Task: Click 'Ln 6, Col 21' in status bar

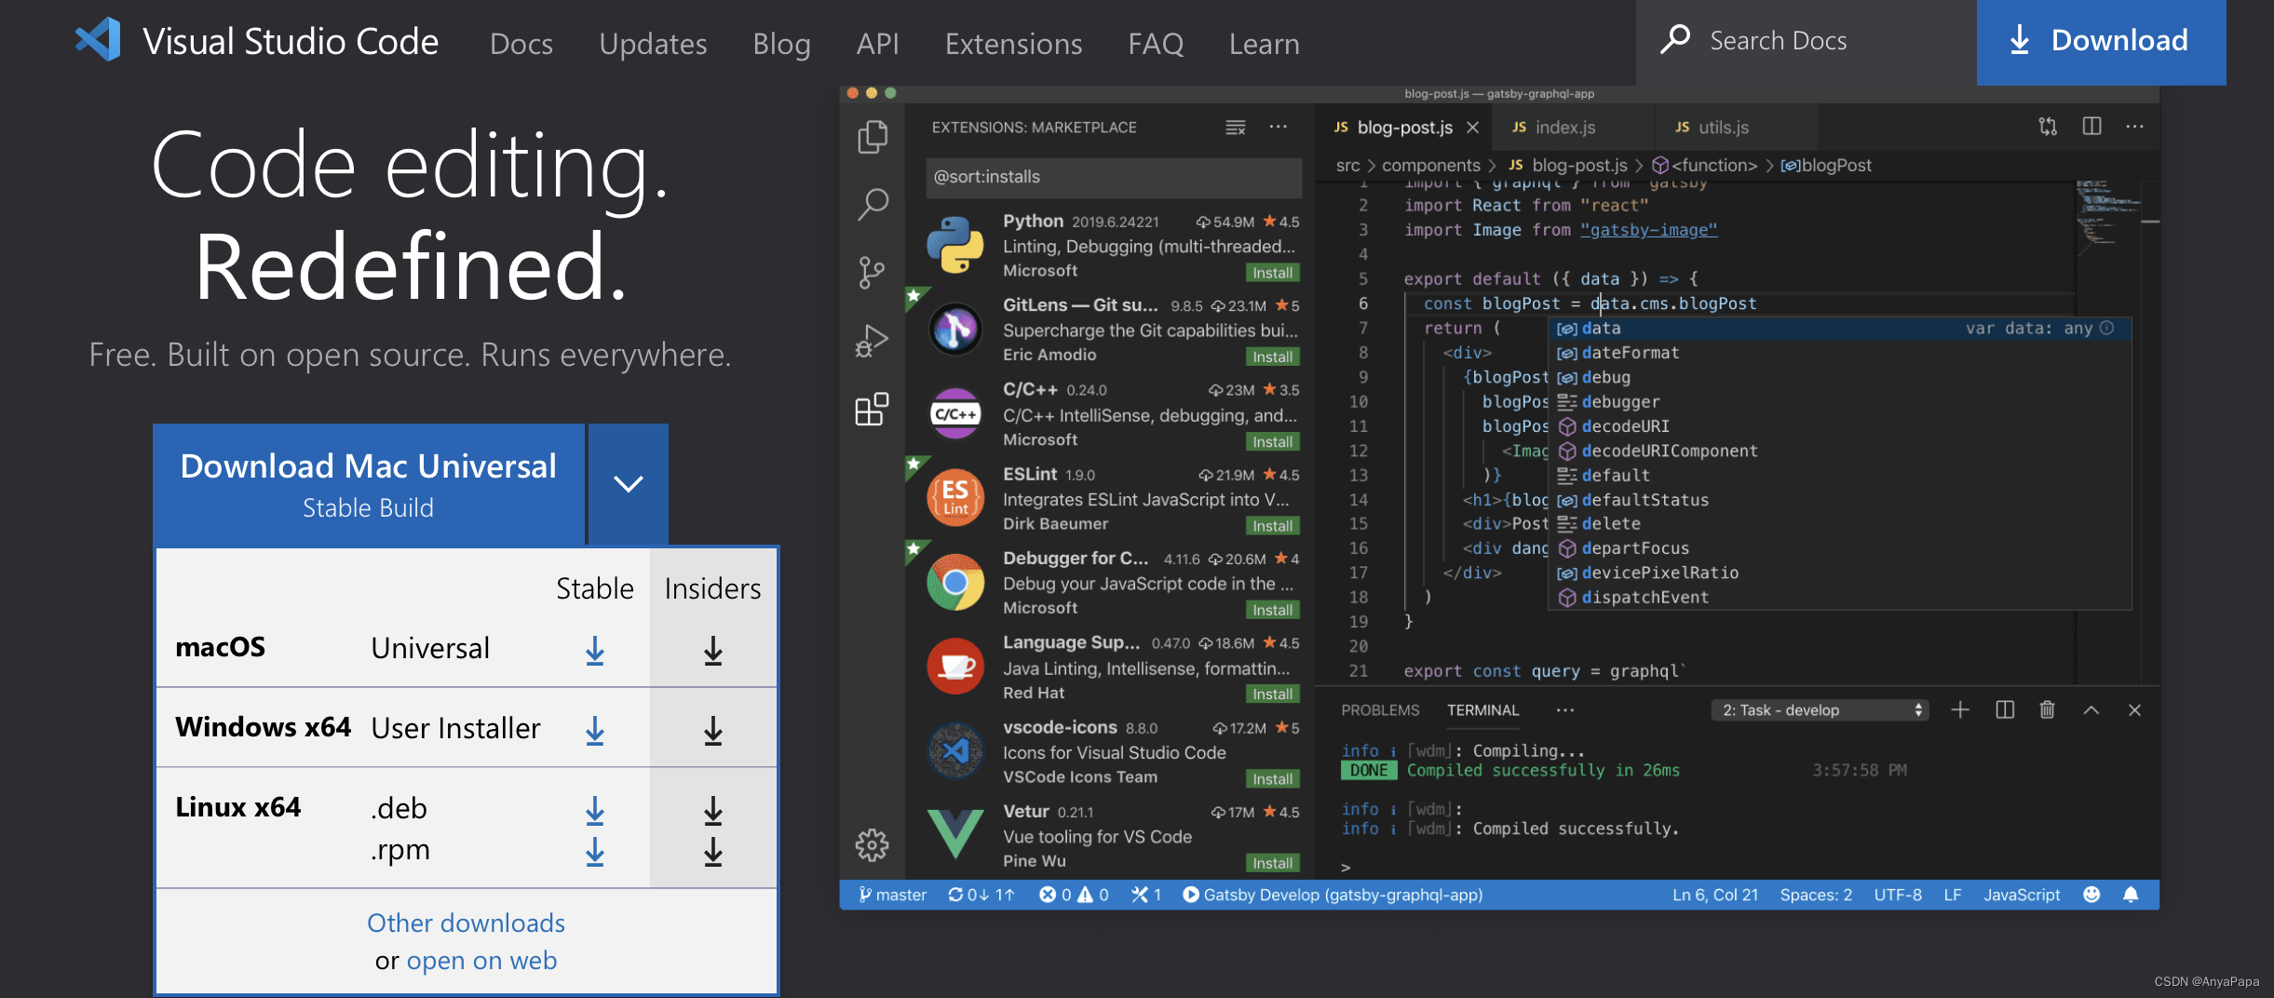Action: coord(1715,895)
